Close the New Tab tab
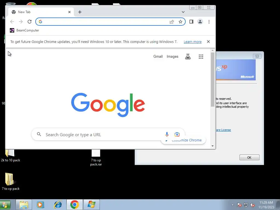 69,12
